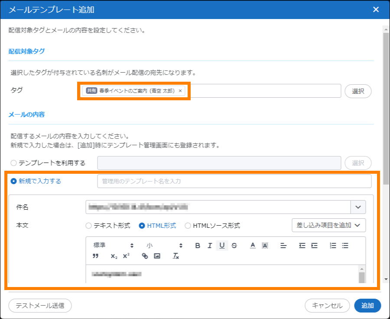Insert a hyperlink with the link icon
The width and height of the screenshot is (390, 319).
(x=145, y=256)
